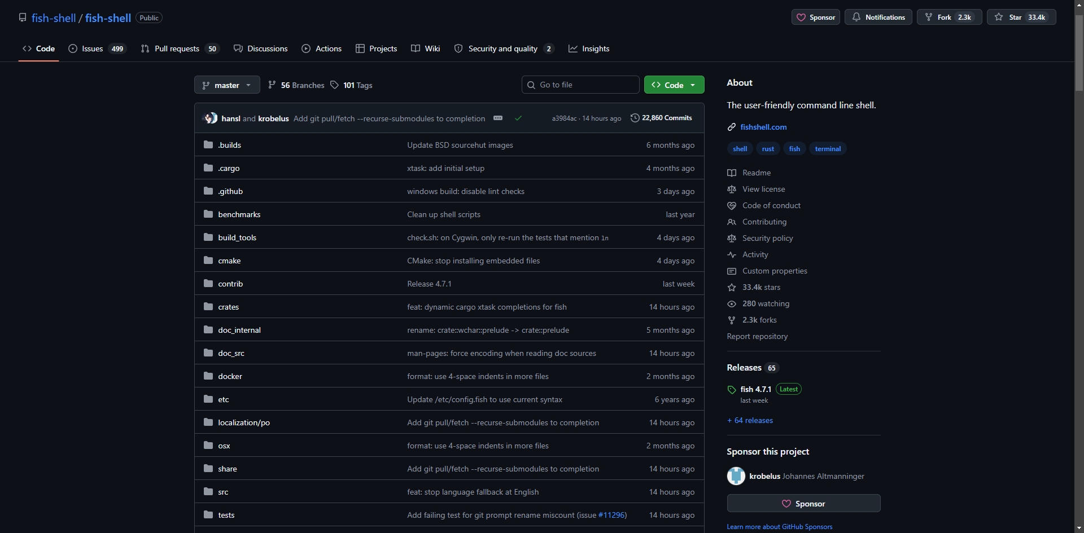Click the shell topic tag
The width and height of the screenshot is (1084, 533).
(x=740, y=149)
